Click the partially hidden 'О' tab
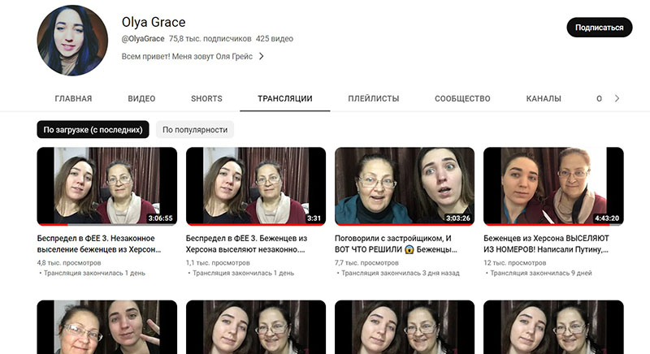 599,98
